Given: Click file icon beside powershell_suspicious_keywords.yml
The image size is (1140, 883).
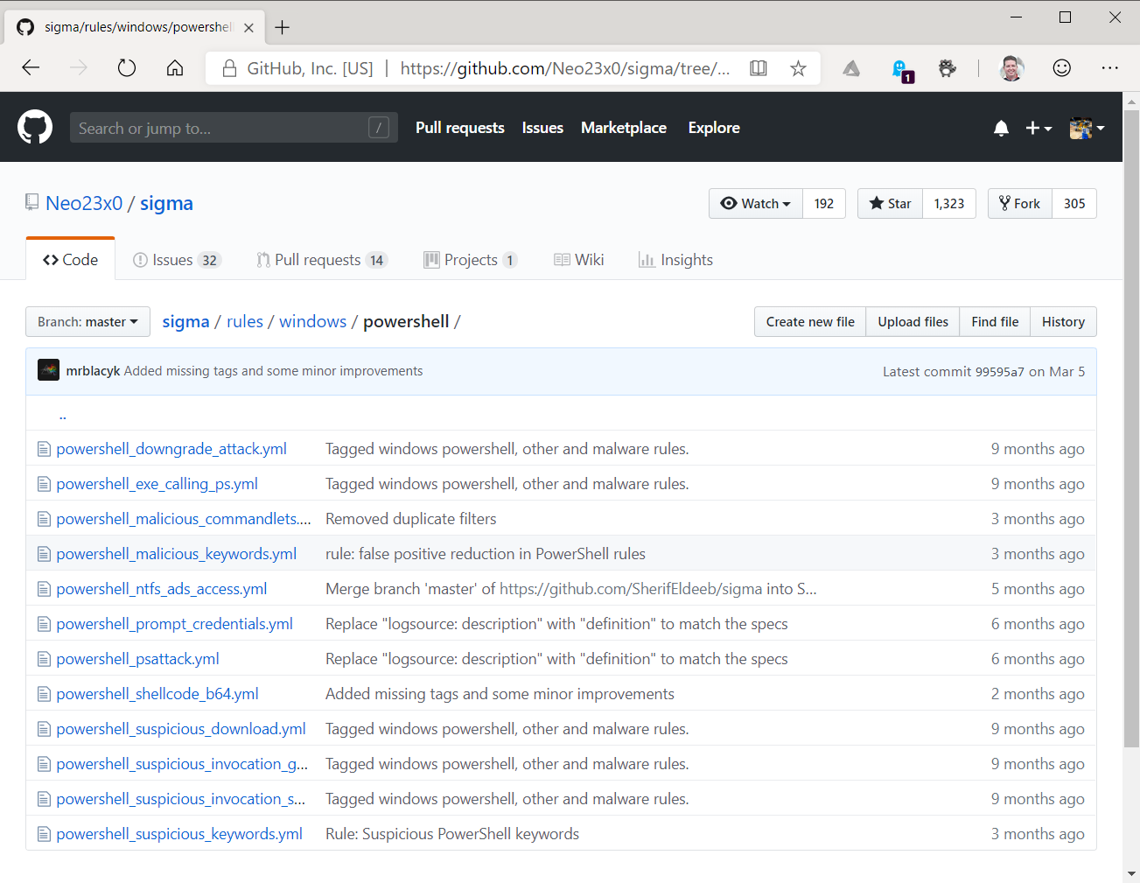Looking at the screenshot, I should pos(44,834).
